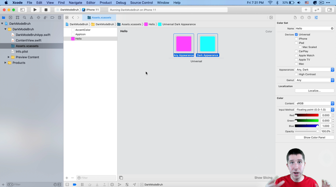Add a new asset with plus button

pos(67,178)
